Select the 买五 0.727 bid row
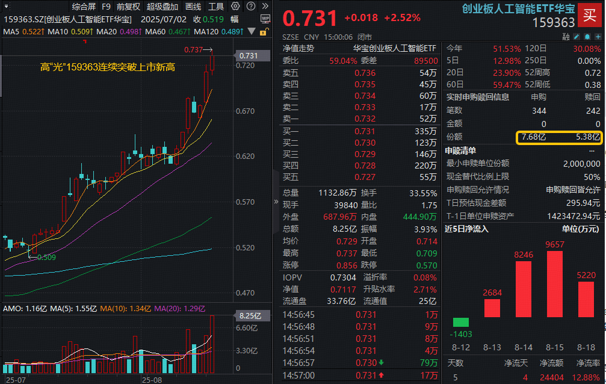 click(x=359, y=177)
